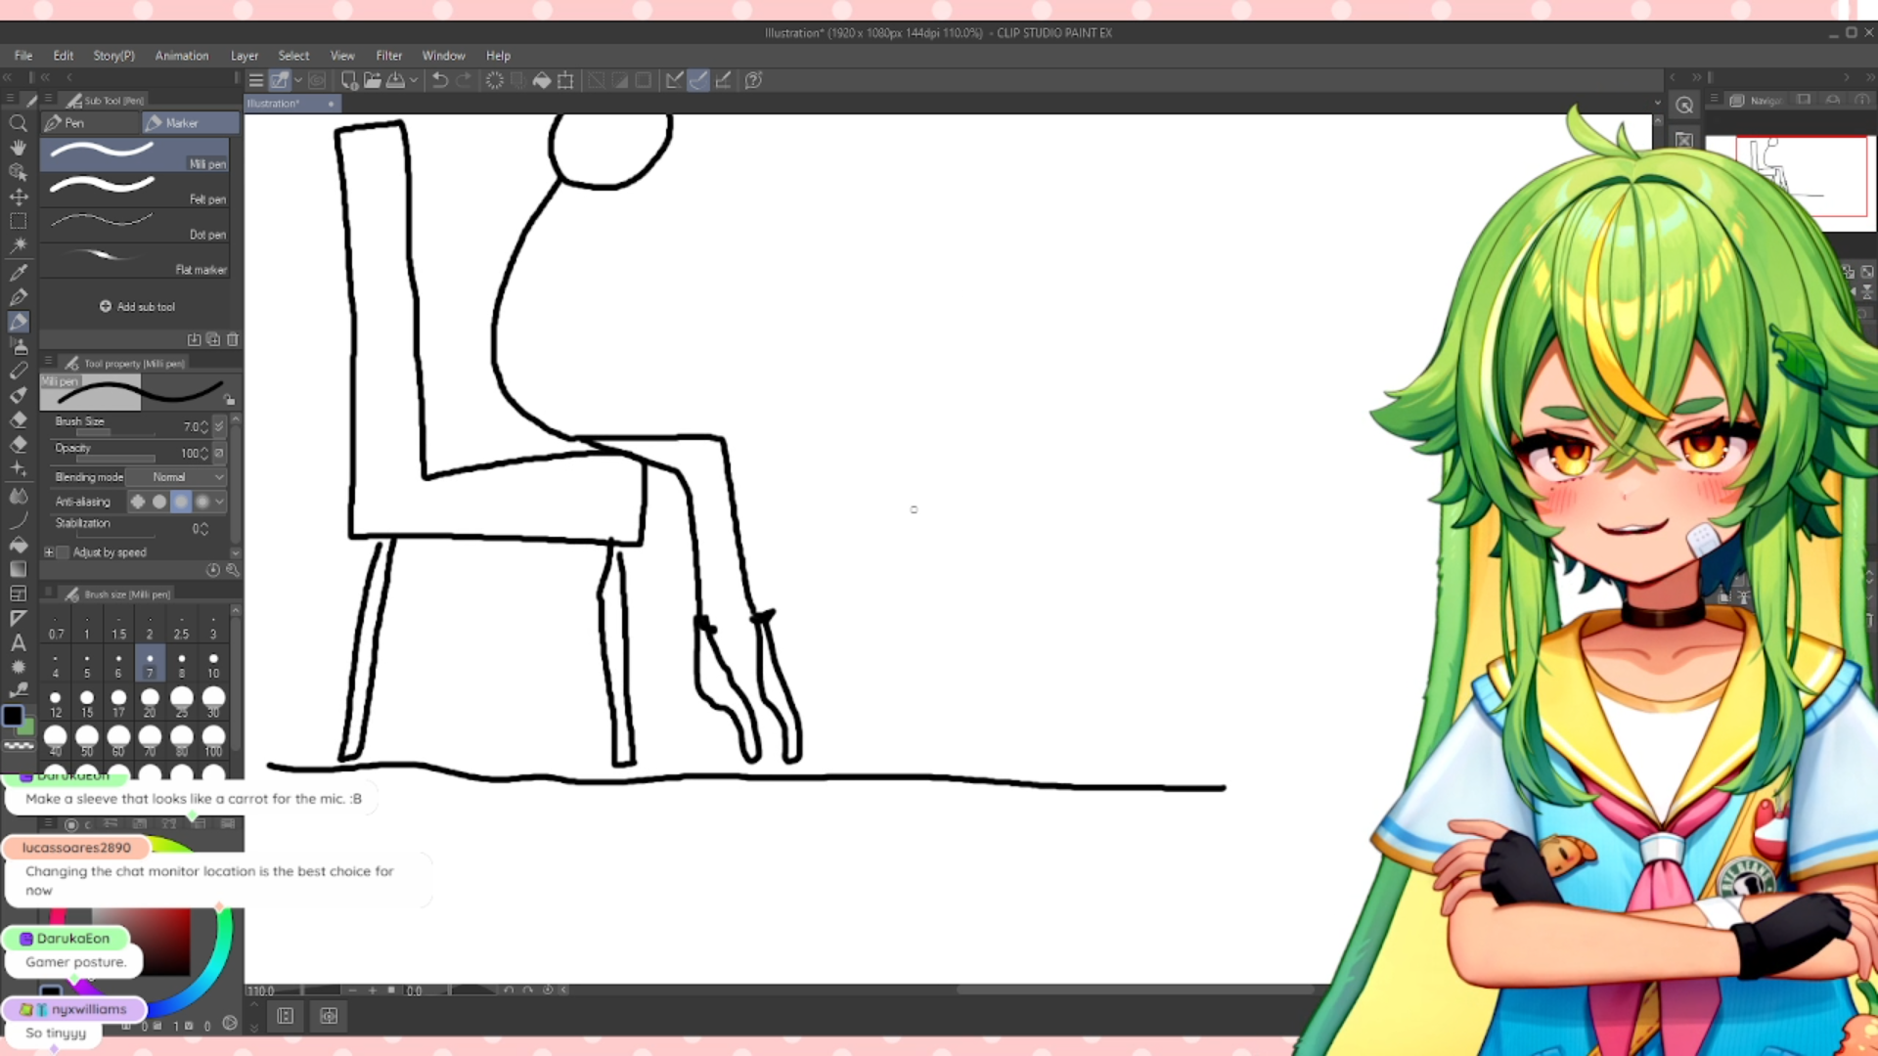This screenshot has height=1056, width=1878.
Task: Click the Undo arrow in command bar
Action: 440,80
